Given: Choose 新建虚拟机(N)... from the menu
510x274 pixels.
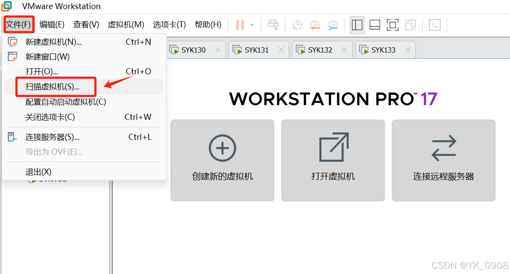Looking at the screenshot, I should [x=84, y=42].
